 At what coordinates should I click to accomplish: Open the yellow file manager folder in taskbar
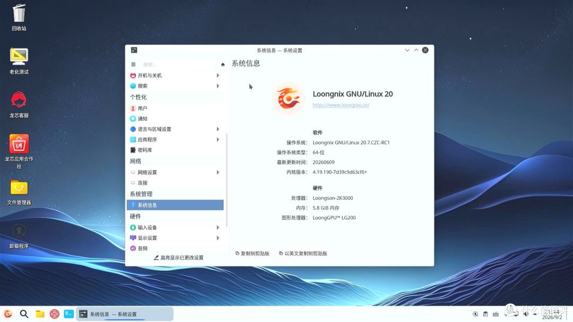tap(40, 314)
